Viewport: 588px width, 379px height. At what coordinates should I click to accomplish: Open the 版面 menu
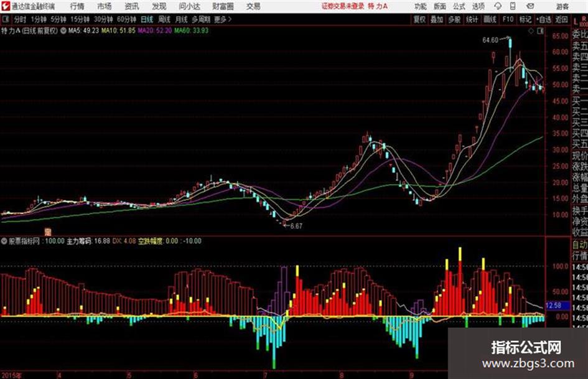[439, 6]
